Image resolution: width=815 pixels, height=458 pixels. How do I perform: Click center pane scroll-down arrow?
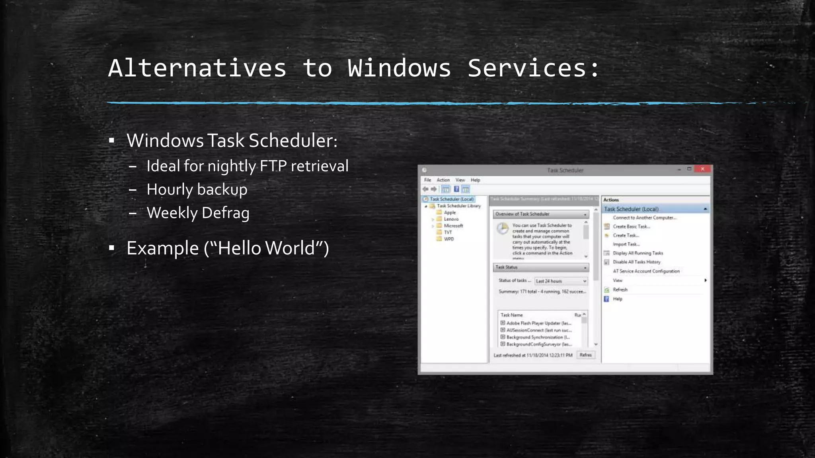tap(596, 344)
